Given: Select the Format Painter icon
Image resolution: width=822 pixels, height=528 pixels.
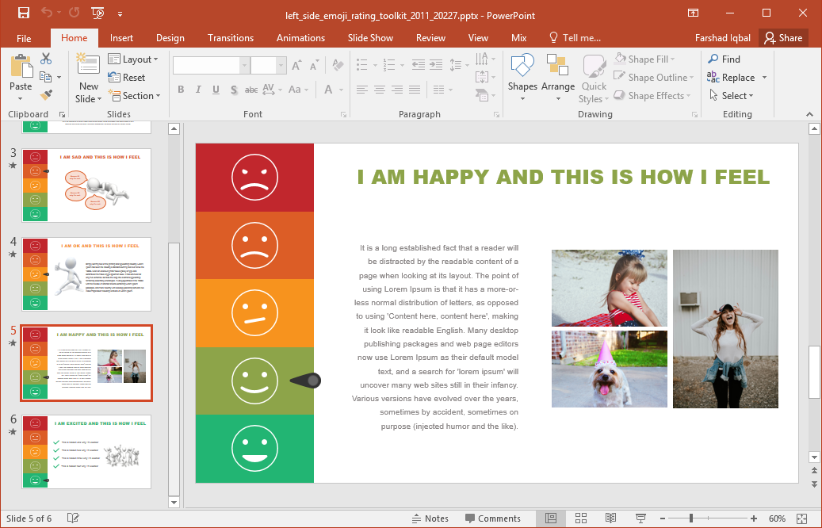Looking at the screenshot, I should pos(47,95).
